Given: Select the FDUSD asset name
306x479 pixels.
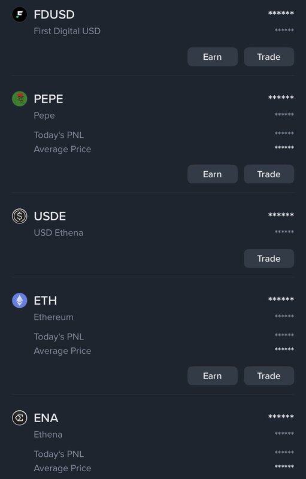Looking at the screenshot, I should [54, 14].
